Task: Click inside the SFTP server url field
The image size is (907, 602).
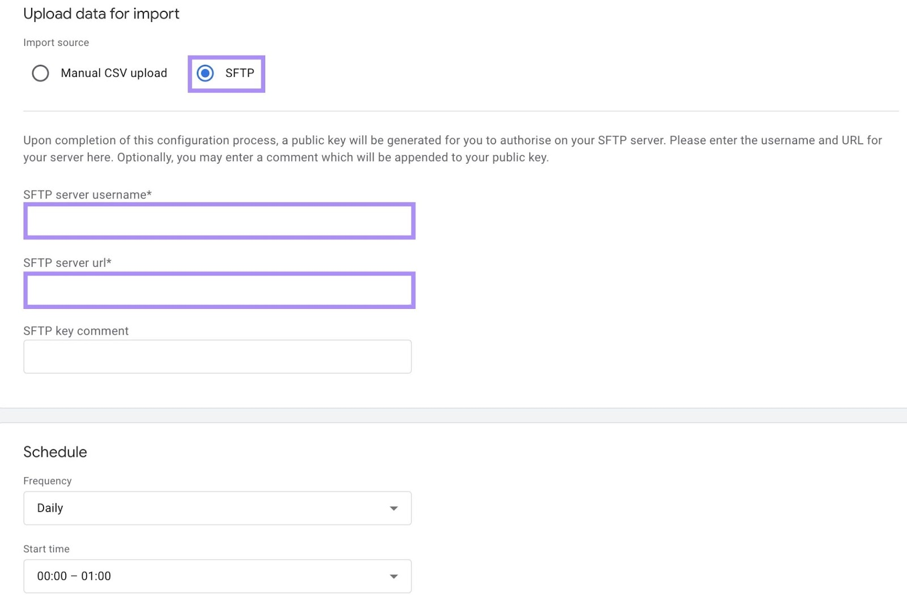Action: [219, 290]
